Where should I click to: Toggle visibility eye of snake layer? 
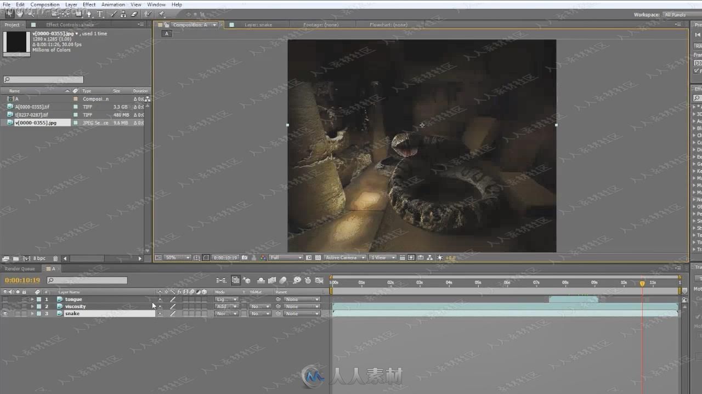[x=5, y=314]
